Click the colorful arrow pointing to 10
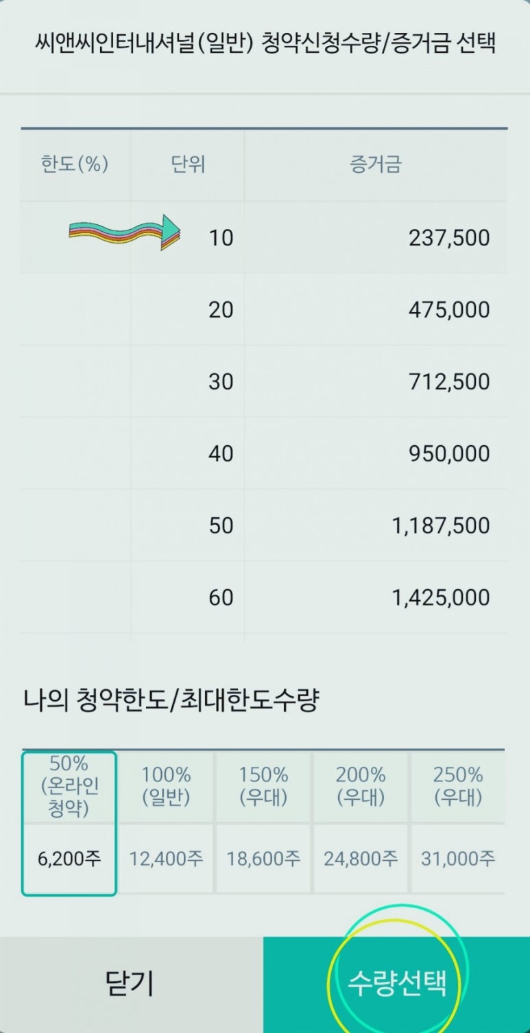This screenshot has width=530, height=1033. pyautogui.click(x=125, y=232)
